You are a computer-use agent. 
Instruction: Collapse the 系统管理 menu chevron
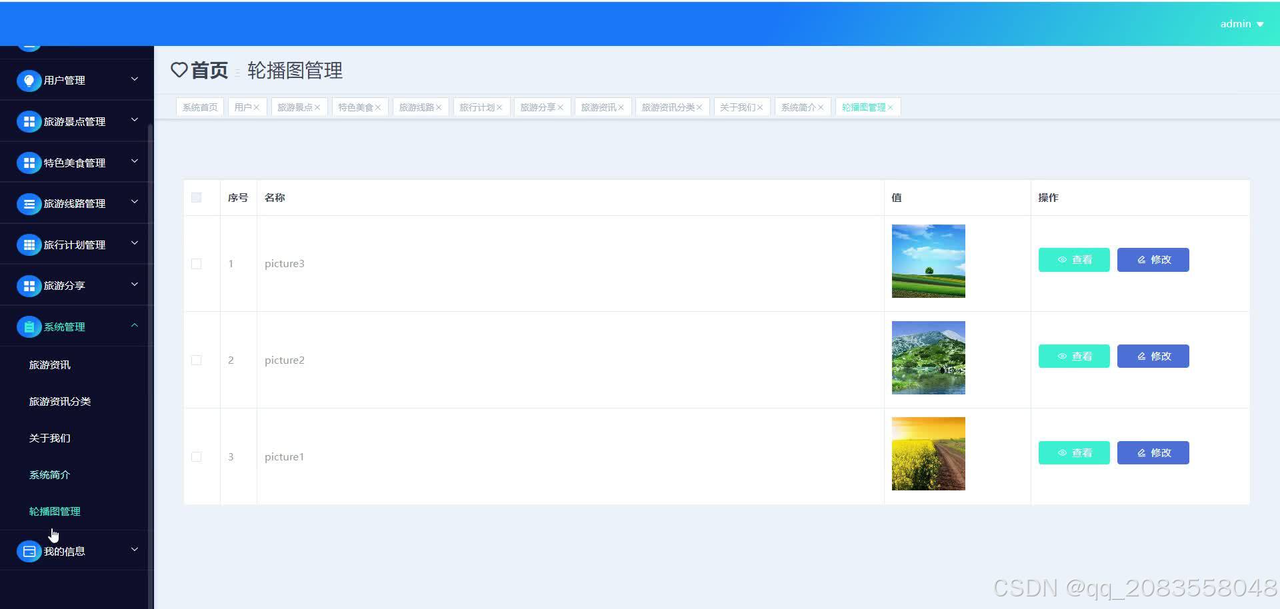tap(135, 325)
